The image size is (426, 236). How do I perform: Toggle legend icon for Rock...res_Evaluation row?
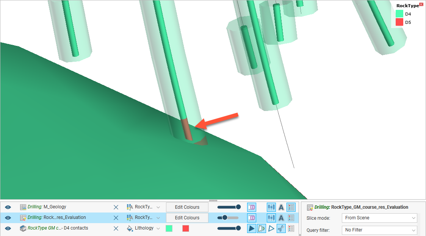point(291,218)
